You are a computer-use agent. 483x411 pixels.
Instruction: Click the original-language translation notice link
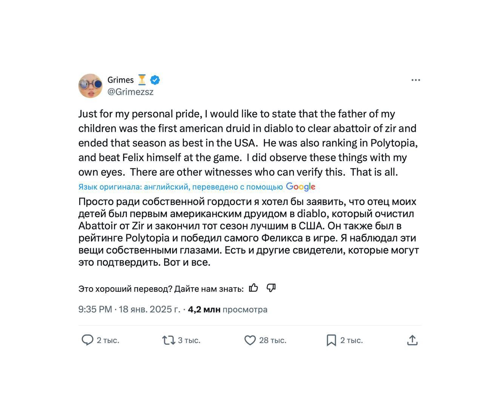[x=180, y=187]
